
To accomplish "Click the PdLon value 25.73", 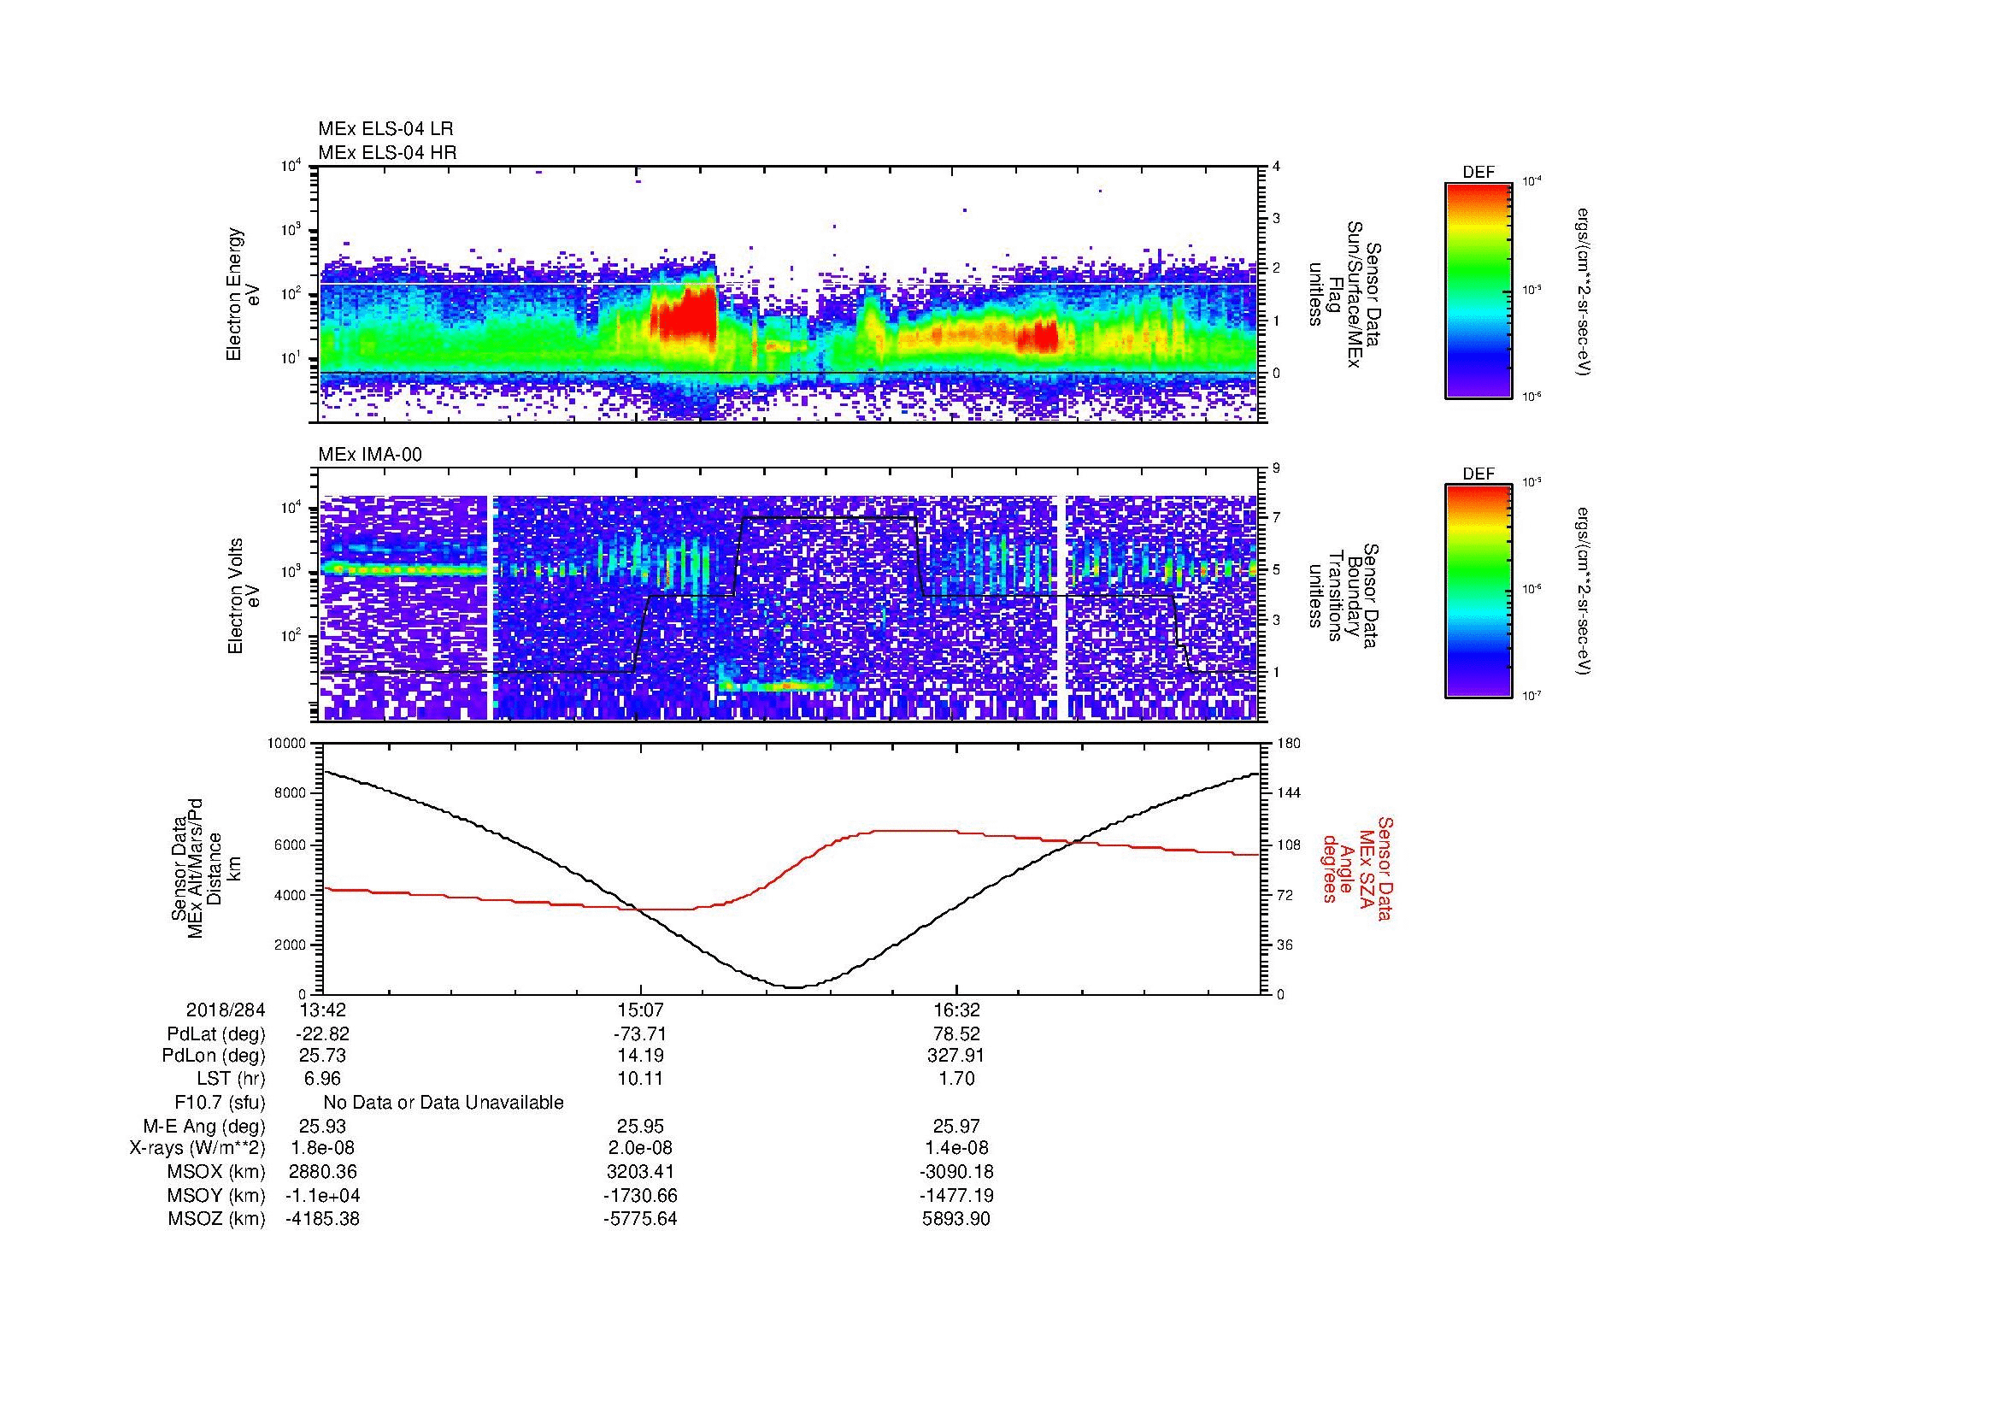I will coord(323,1056).
